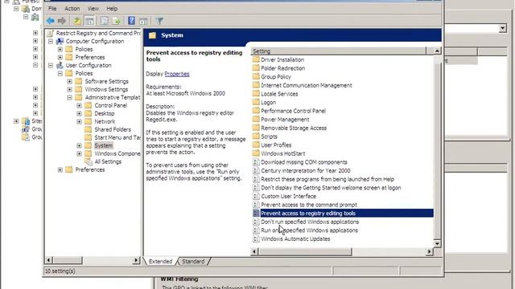
Task: Open dropdown in background window
Action: point(502,29)
